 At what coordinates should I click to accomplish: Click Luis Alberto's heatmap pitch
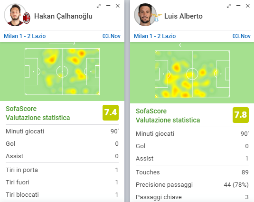pos(192,74)
